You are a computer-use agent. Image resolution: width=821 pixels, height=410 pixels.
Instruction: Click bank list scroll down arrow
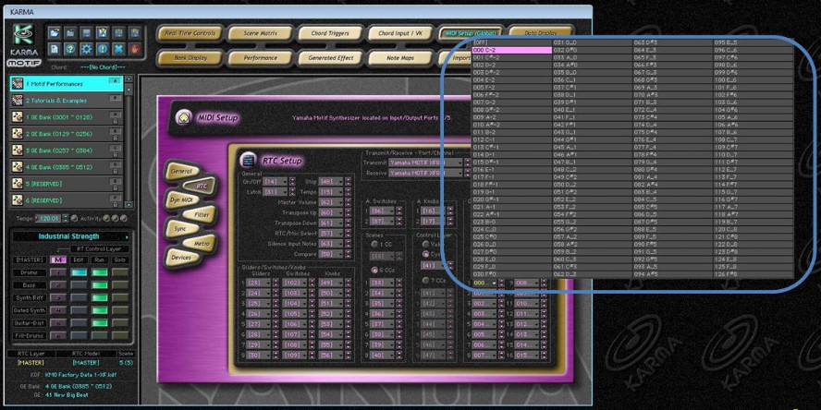click(129, 204)
